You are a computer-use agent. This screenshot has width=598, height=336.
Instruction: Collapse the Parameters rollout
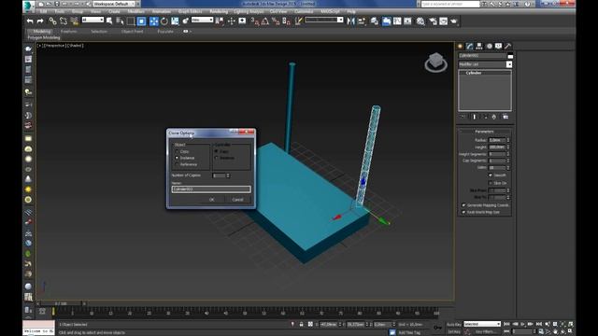(484, 132)
